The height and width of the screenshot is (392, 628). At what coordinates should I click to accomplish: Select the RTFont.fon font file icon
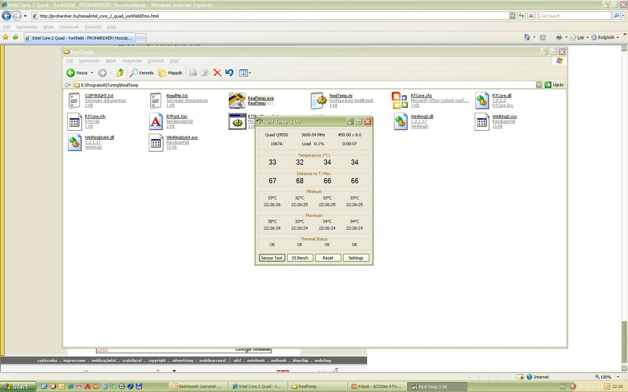[156, 122]
